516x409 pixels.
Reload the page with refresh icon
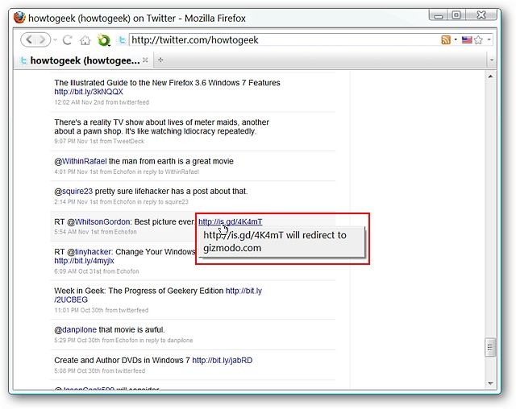click(x=68, y=40)
